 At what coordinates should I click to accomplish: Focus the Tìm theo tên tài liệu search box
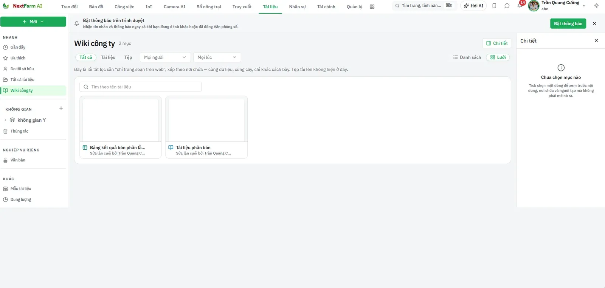(140, 87)
